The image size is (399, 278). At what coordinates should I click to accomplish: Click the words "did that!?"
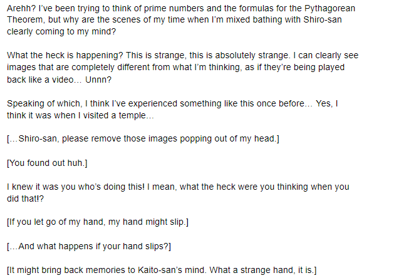click(x=25, y=198)
